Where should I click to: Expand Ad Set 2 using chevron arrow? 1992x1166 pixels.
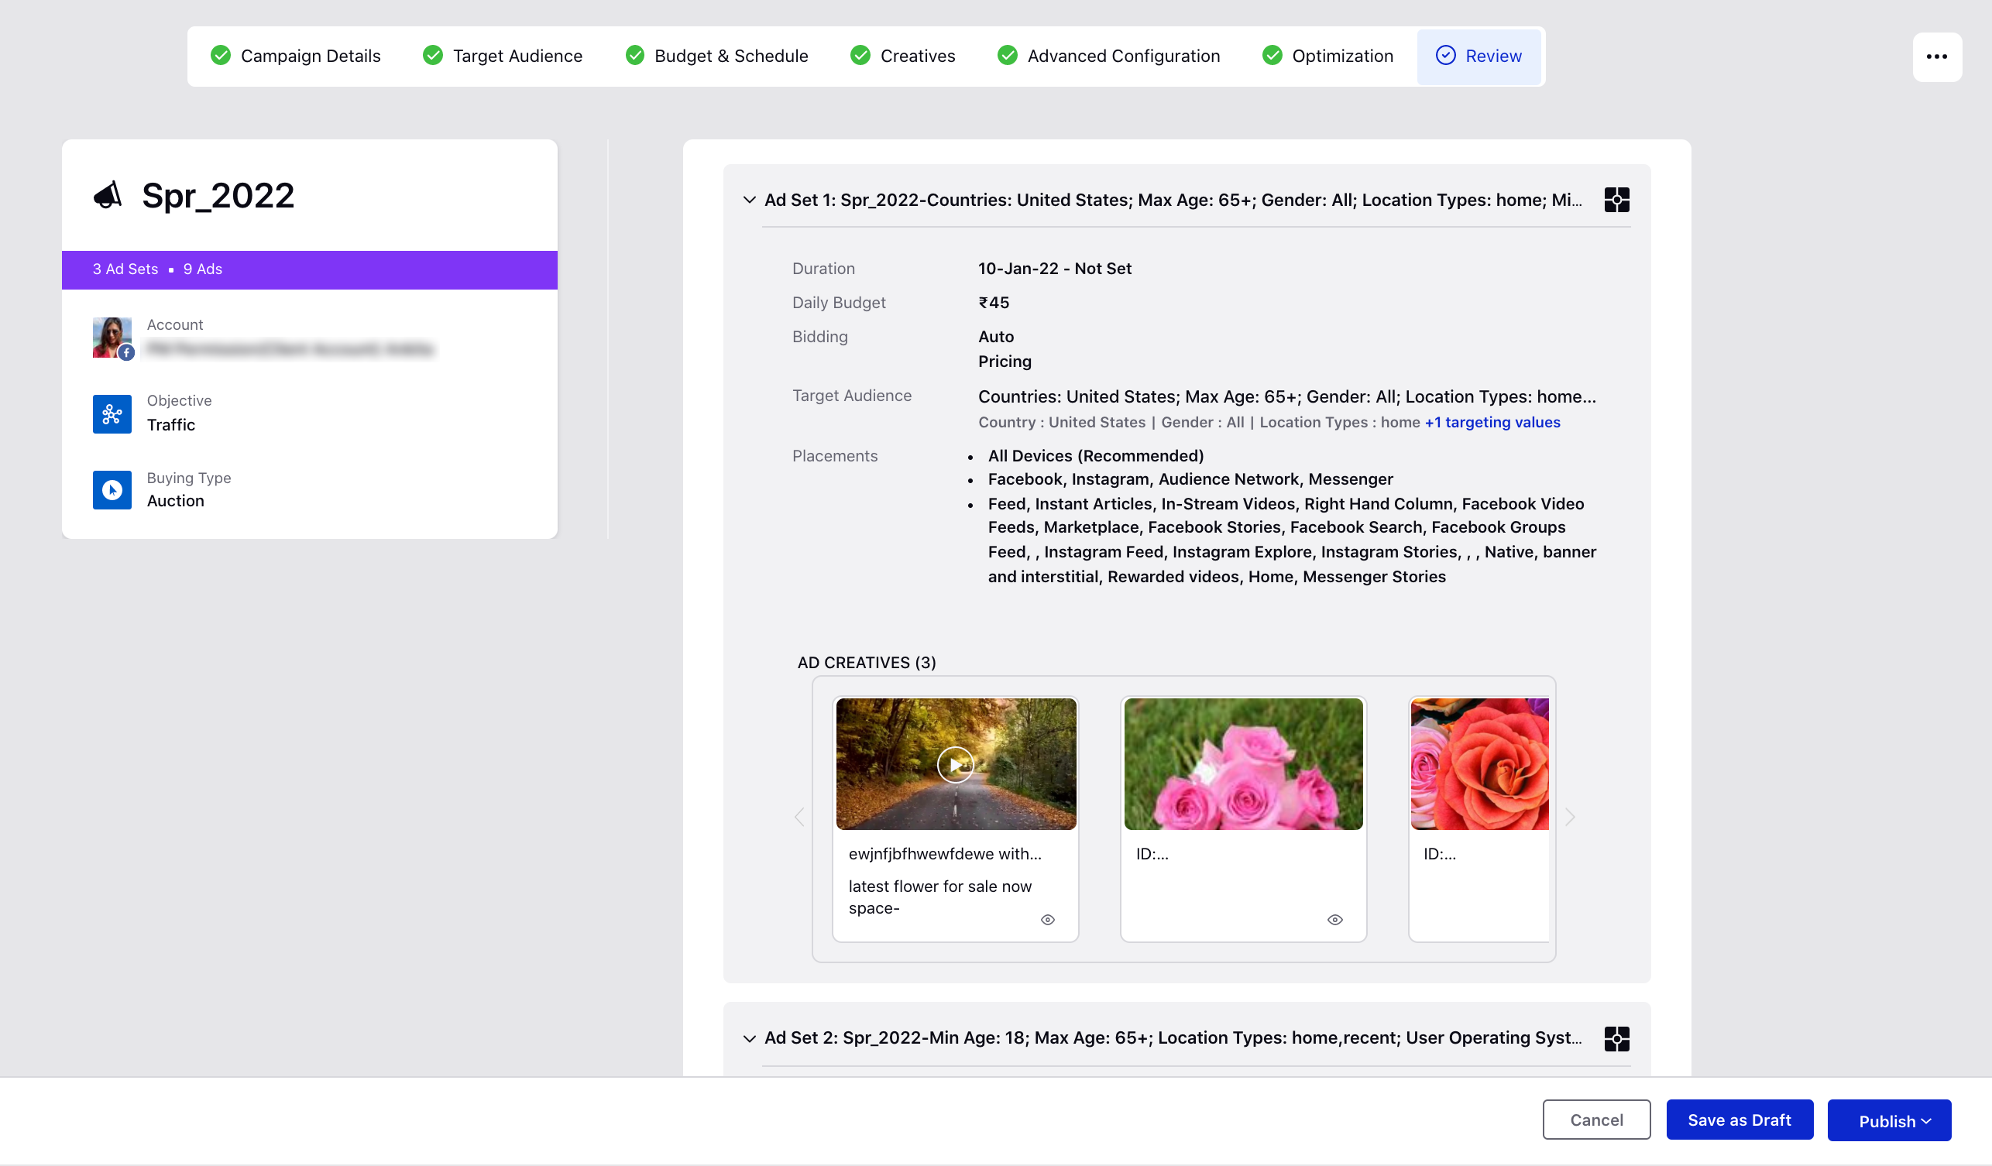tap(750, 1038)
